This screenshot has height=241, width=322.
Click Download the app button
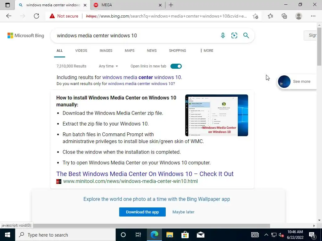pos(142,212)
